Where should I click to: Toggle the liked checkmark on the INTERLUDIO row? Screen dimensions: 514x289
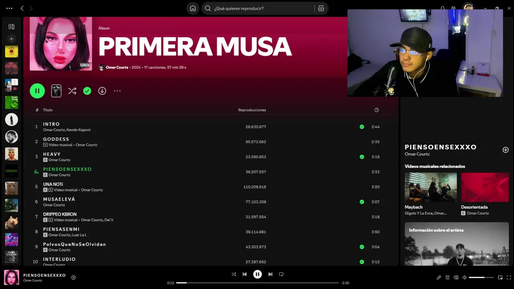362,262
